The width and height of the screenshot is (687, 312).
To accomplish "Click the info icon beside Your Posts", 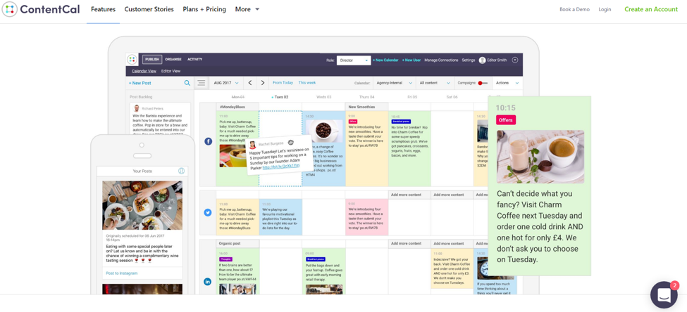I will tap(181, 171).
